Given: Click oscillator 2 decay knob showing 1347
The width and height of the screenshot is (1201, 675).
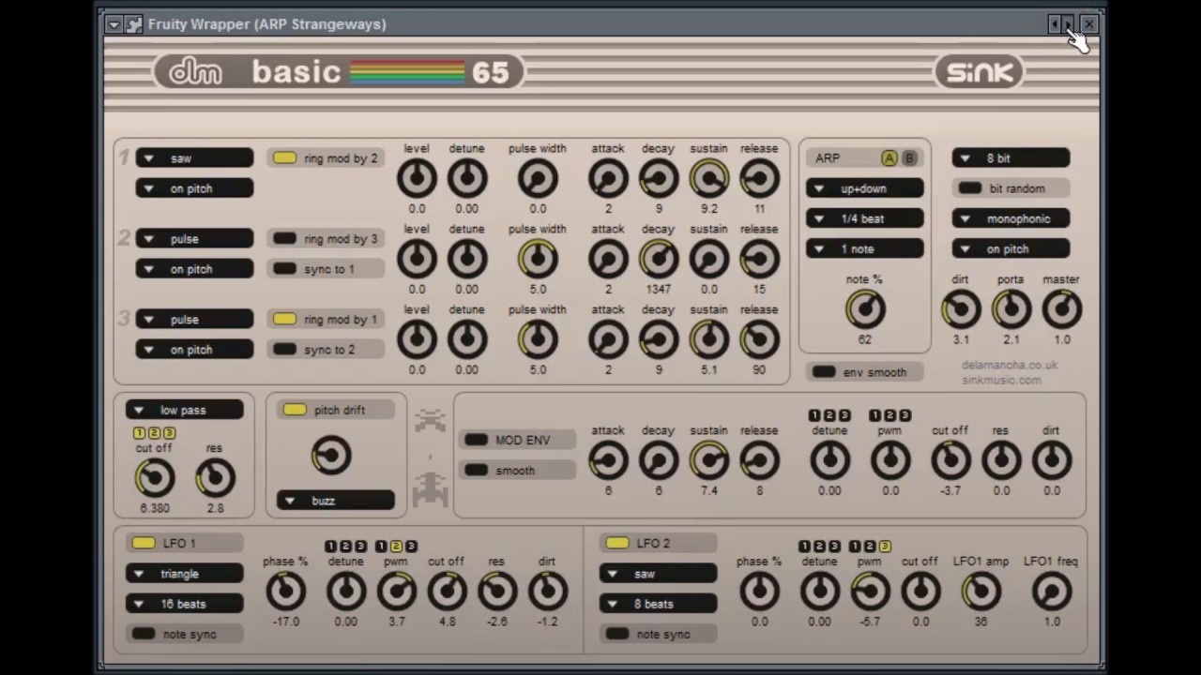Looking at the screenshot, I should coord(658,259).
